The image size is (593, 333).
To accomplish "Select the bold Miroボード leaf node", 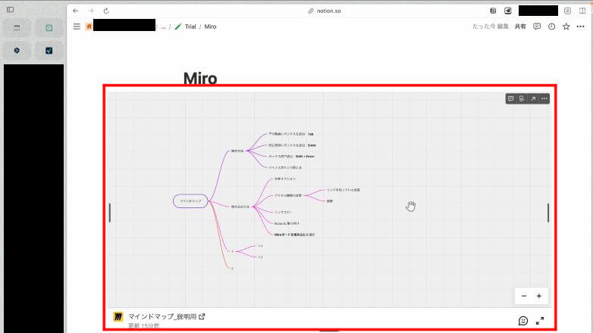I will pos(294,235).
